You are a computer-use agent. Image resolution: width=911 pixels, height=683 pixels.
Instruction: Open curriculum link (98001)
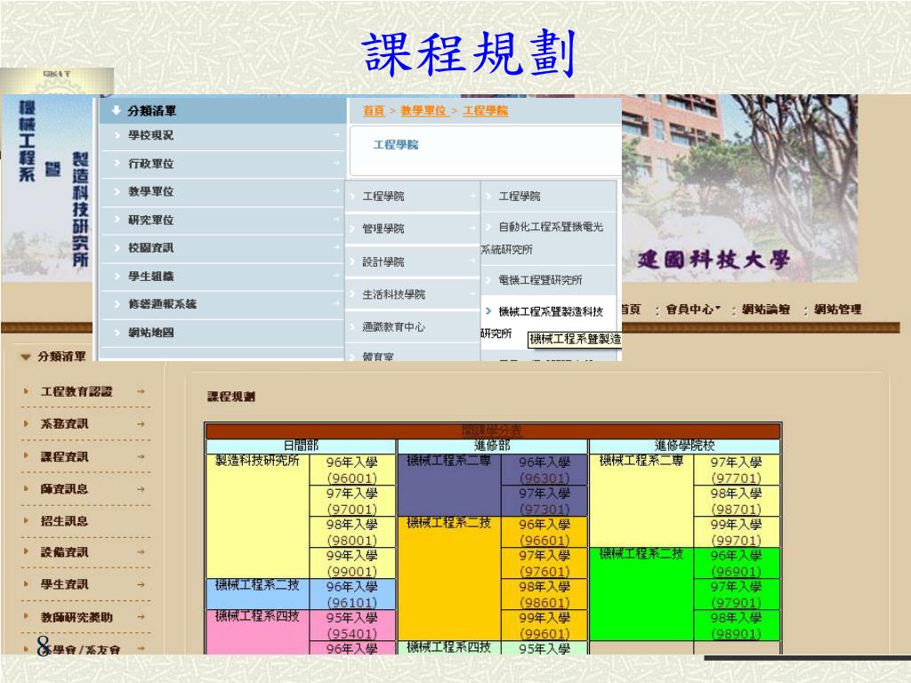click(x=352, y=540)
